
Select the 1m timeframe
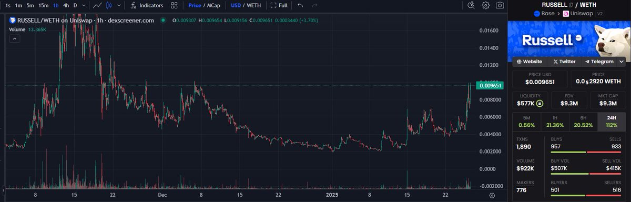point(19,5)
